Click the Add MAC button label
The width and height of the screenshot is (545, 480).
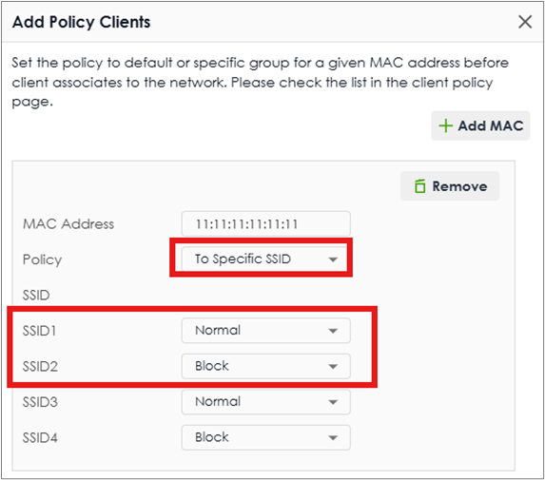pos(491,125)
